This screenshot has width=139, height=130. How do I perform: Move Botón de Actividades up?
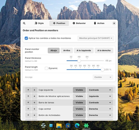click(x=28, y=115)
